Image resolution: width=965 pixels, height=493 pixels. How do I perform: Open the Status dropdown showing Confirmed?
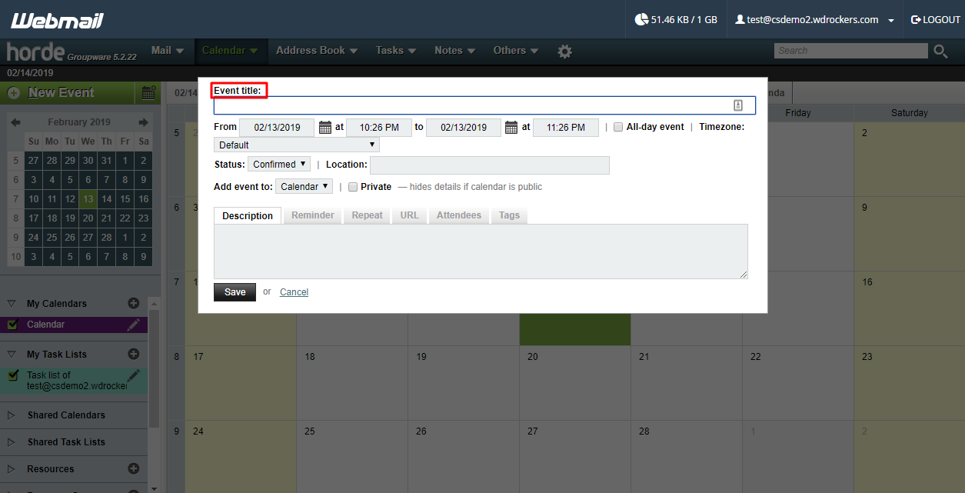coord(278,164)
